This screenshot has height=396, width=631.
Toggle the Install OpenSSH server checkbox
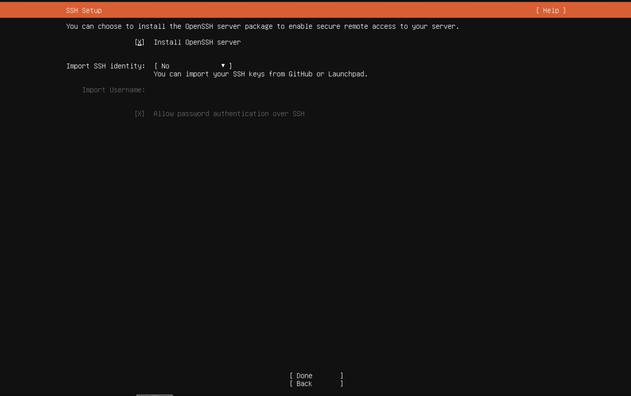140,42
